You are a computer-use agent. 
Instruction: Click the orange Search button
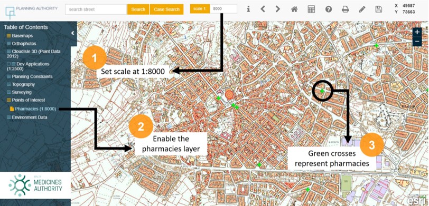pos(138,9)
